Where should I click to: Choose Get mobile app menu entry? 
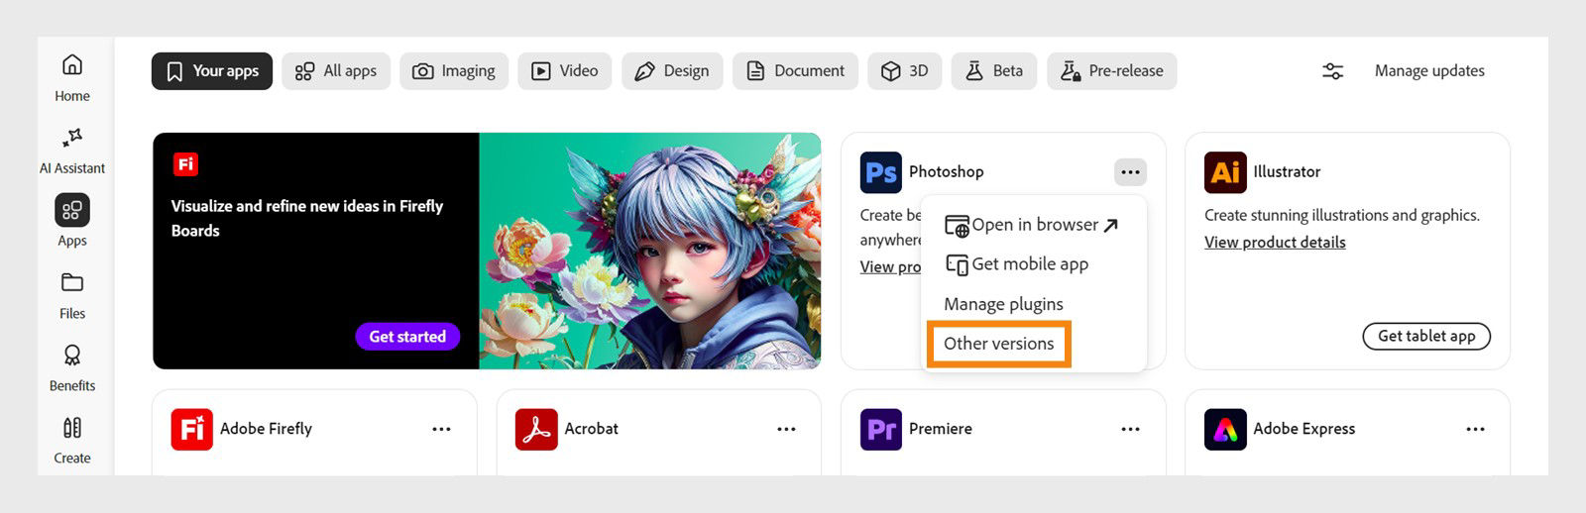tap(1017, 264)
